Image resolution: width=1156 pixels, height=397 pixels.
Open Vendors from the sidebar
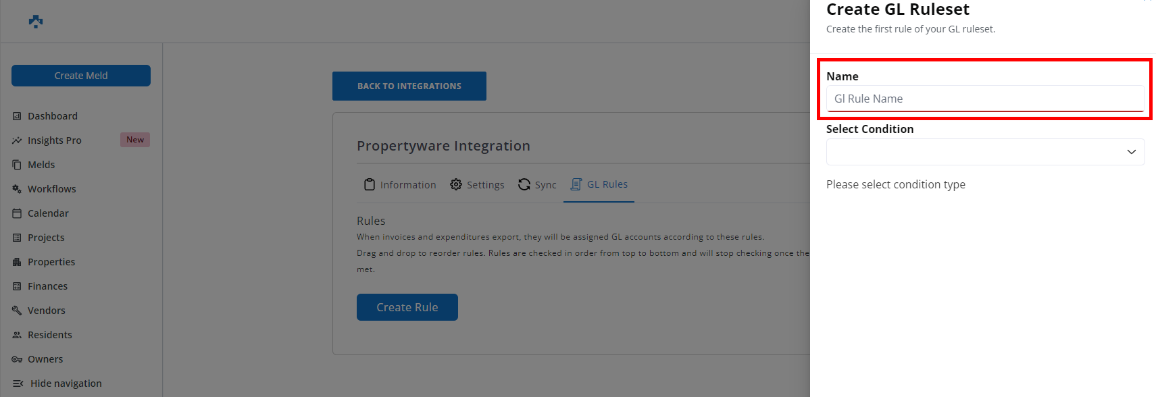(x=46, y=311)
